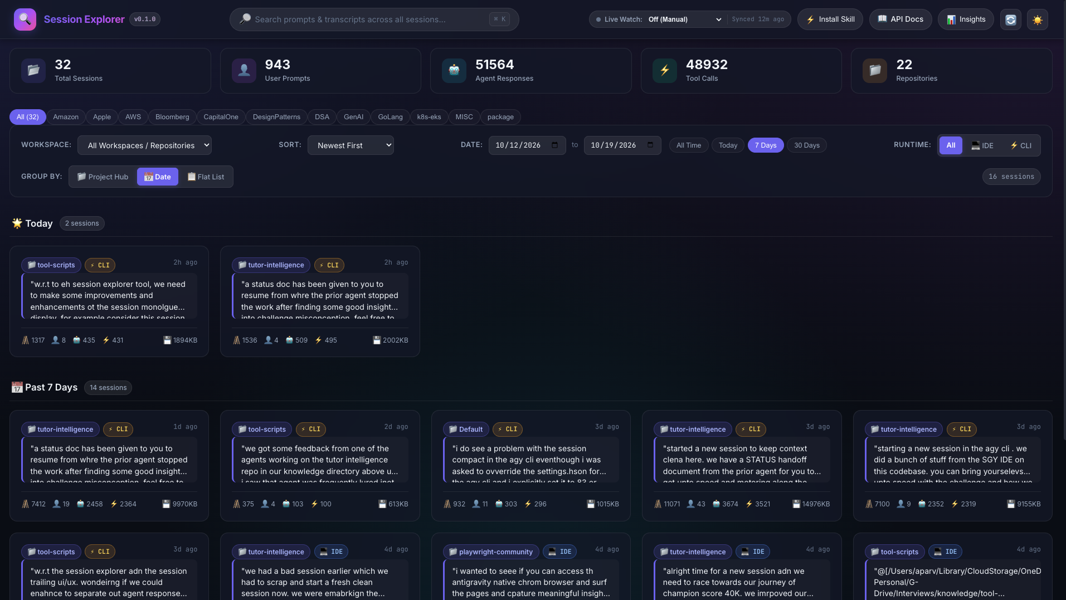Open the API Docs button
Viewport: 1066px width, 600px height.
(x=900, y=19)
